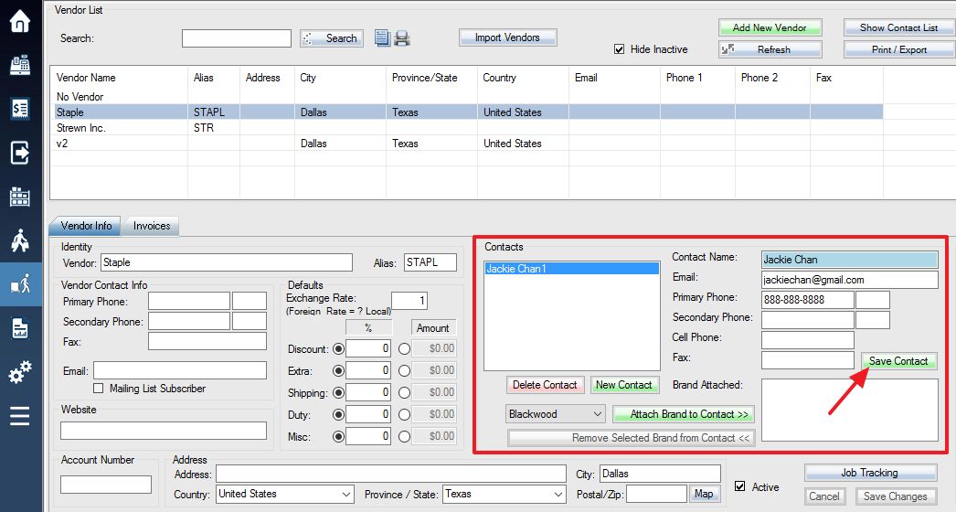Click the export arrow sidebar icon

(x=20, y=153)
